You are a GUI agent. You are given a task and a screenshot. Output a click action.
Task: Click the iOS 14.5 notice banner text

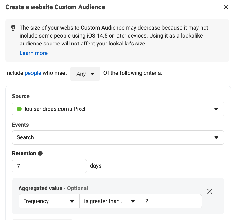pyautogui.click(x=114, y=36)
